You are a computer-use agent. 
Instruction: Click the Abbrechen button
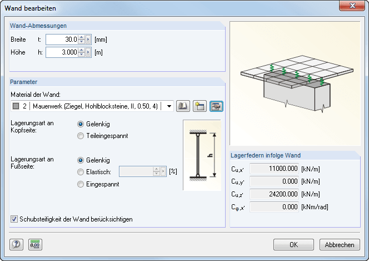pos(340,244)
